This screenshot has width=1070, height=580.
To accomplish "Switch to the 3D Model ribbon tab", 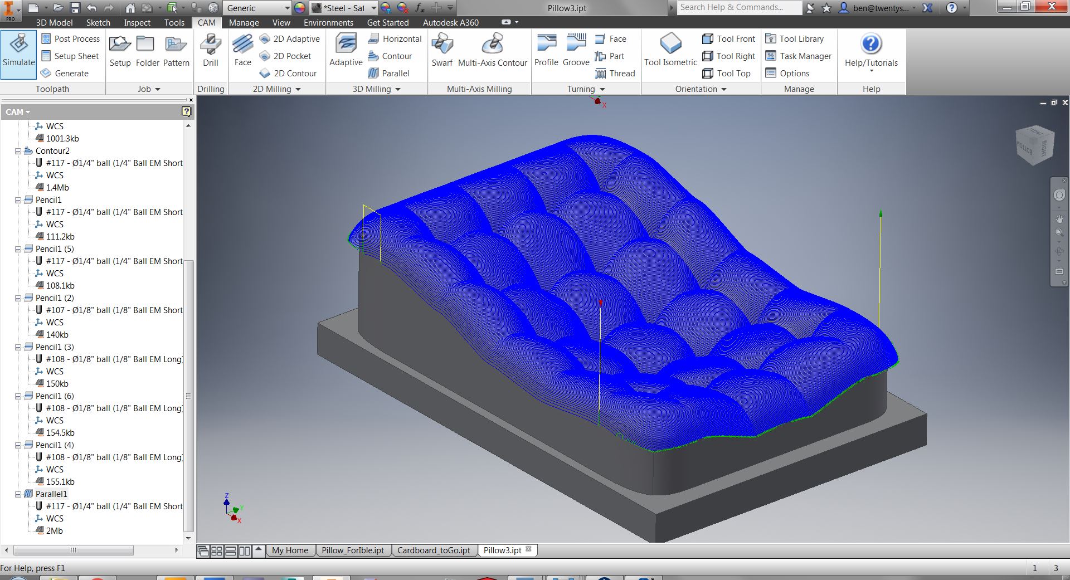I will point(55,23).
